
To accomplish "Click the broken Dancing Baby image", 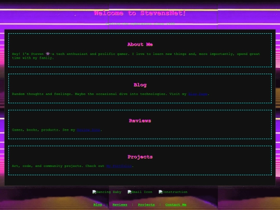I will coord(107,192).
